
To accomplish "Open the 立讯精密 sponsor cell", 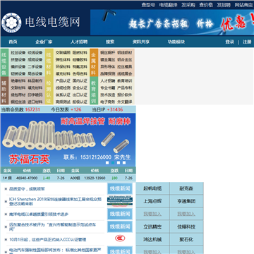I will coord(152,226).
